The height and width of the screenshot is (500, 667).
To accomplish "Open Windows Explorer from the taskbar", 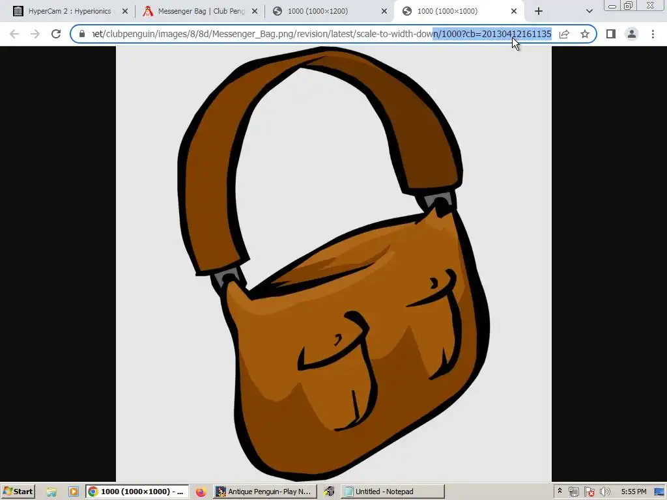I will [x=51, y=492].
